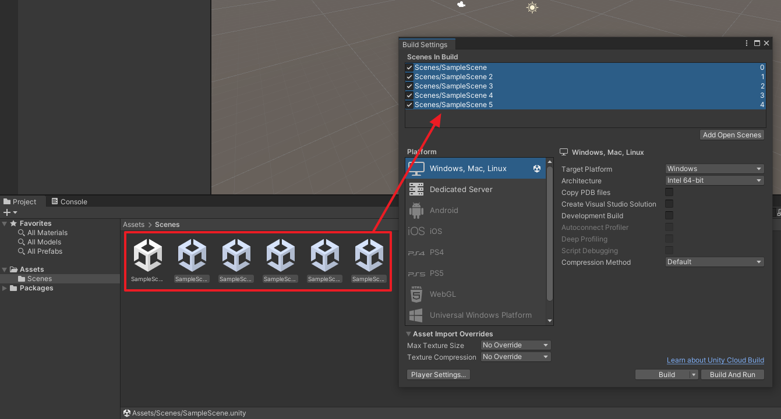Open the Architecture dropdown showing Intel 64-bit
The image size is (781, 419).
click(x=715, y=180)
